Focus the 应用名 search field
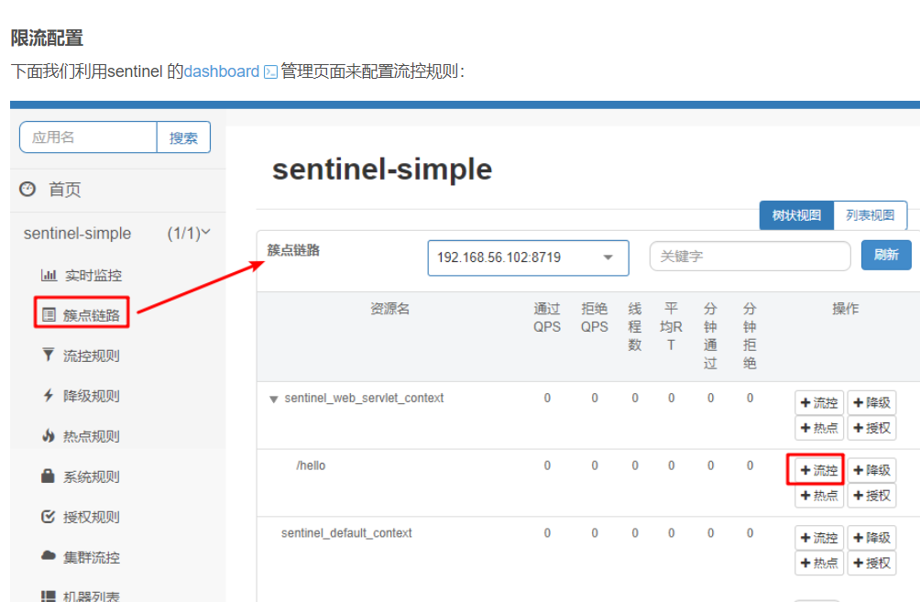The image size is (920, 602). (x=88, y=137)
